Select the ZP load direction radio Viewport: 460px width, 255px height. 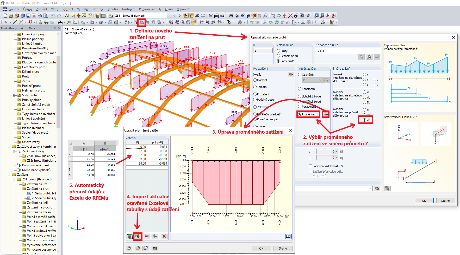[364, 120]
